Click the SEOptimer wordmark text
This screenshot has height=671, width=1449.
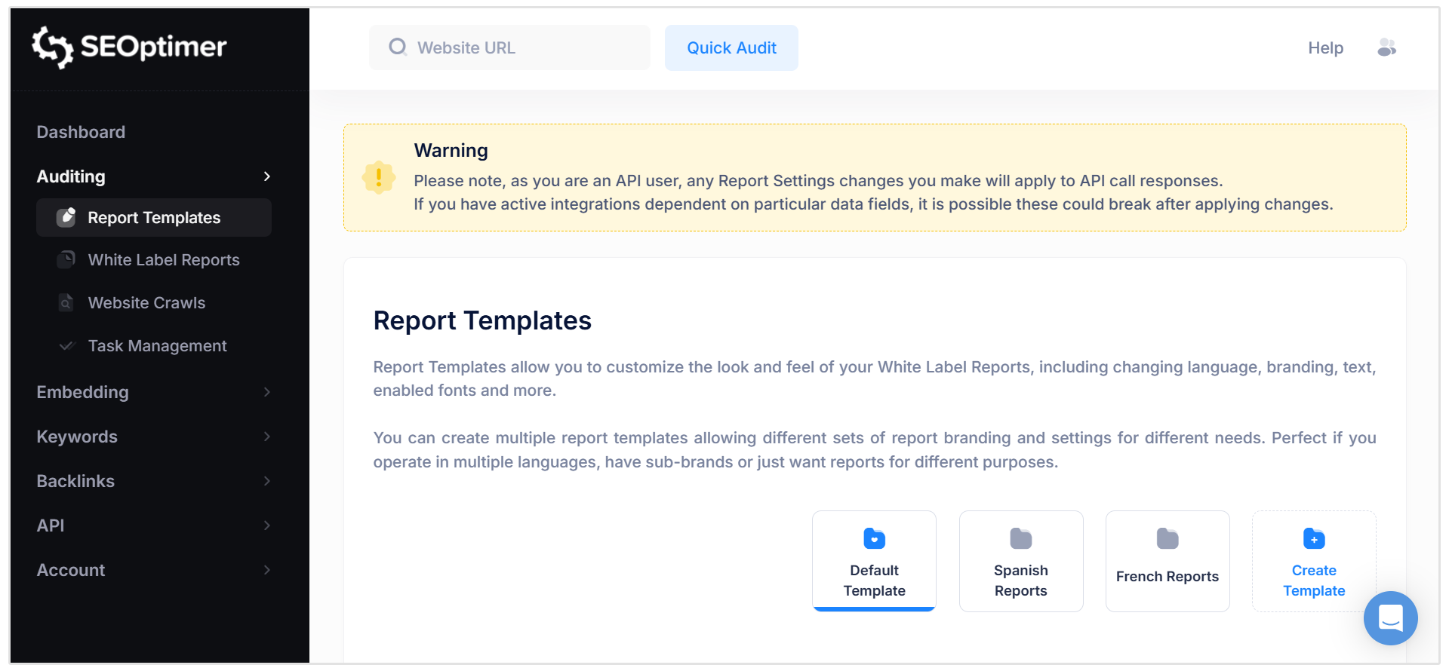[x=153, y=47]
